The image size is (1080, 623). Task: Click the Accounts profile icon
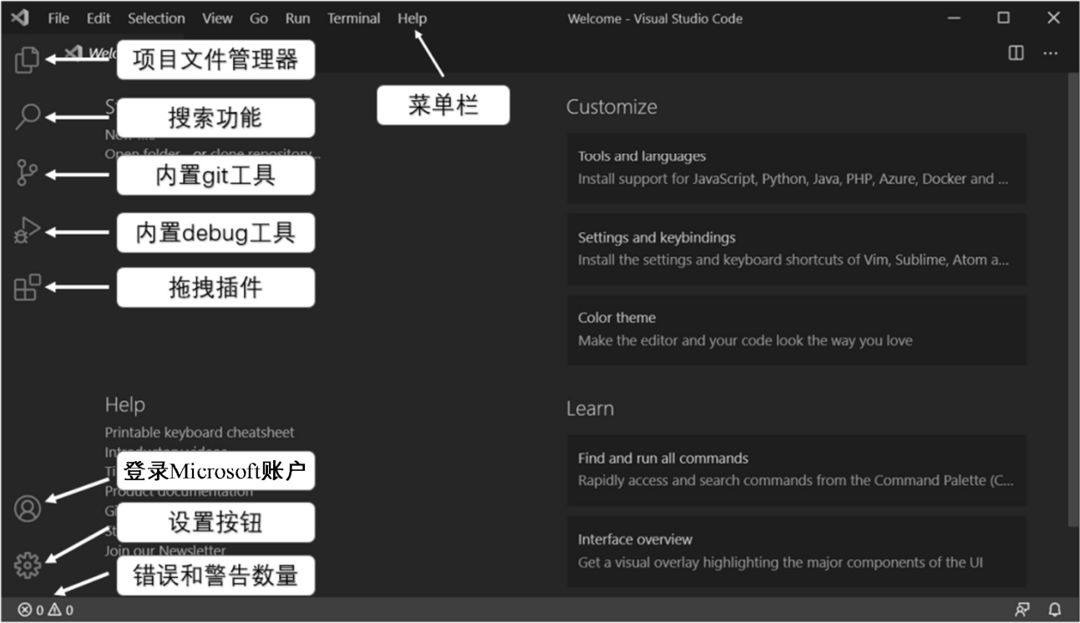[x=28, y=509]
